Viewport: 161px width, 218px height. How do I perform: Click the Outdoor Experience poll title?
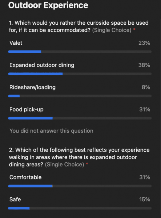click(48, 5)
